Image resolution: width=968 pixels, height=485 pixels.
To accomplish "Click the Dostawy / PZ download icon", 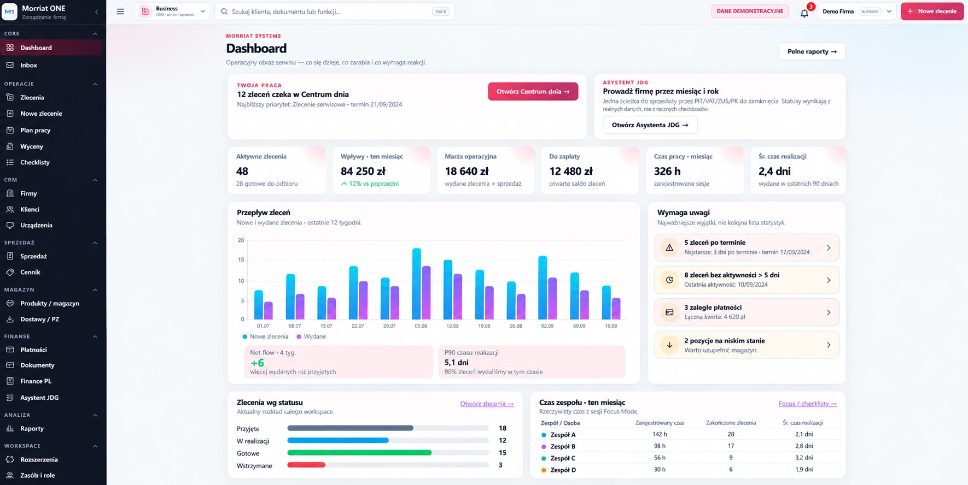I will [x=10, y=319].
